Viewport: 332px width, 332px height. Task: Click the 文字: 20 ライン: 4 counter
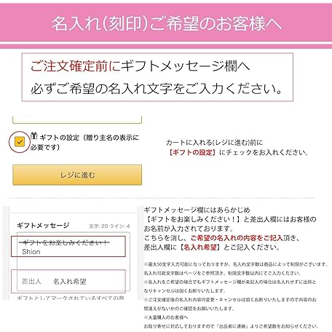pos(109,226)
